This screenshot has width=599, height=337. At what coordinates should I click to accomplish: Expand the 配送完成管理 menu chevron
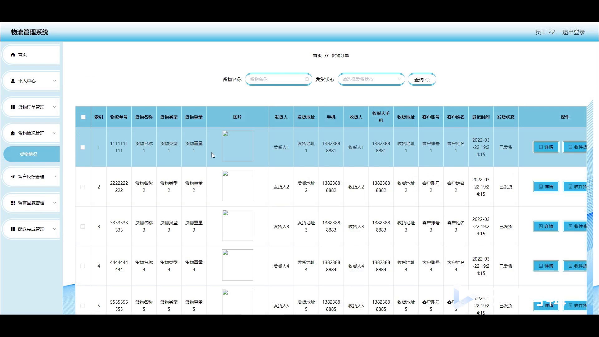pyautogui.click(x=55, y=229)
